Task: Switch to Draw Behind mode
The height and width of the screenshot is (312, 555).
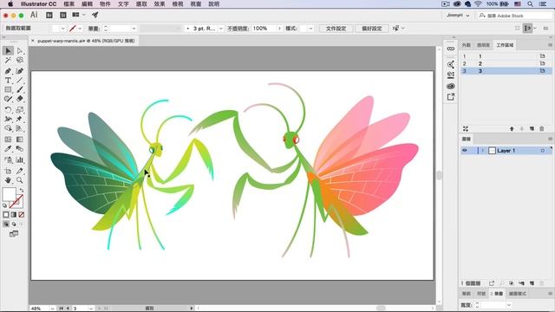Action: 14,224
